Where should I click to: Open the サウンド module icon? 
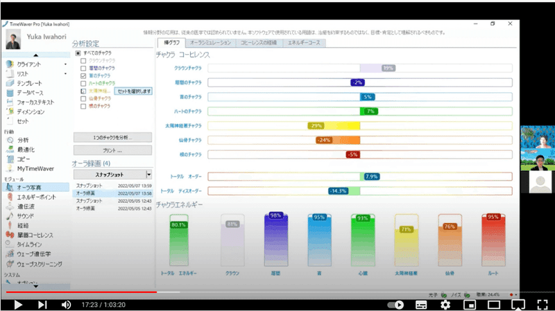10,216
